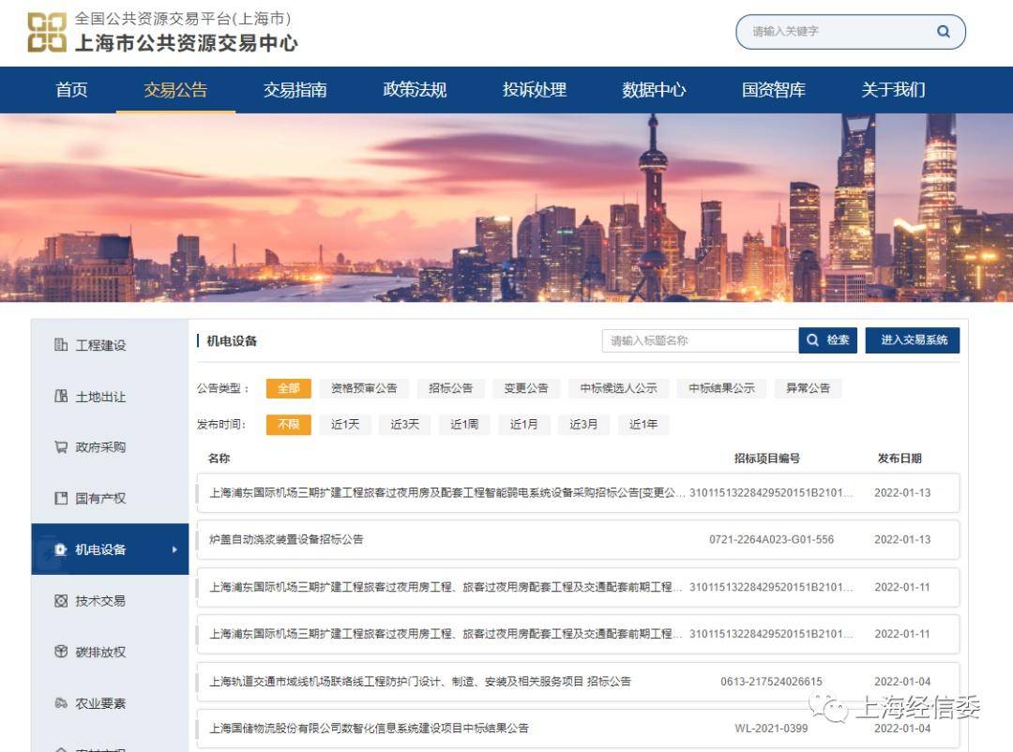Click the magnifier icon in top search box
This screenshot has height=752, width=1013.
click(x=944, y=31)
